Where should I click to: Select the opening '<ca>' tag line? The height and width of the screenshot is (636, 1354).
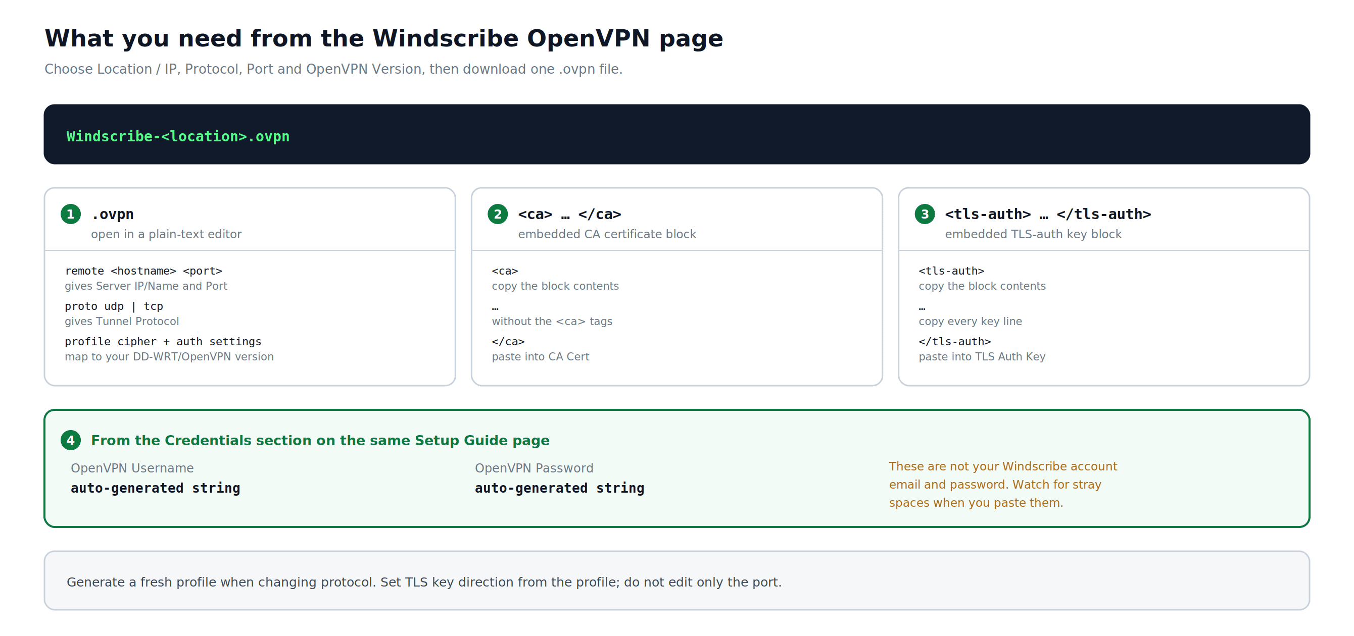[x=505, y=271]
